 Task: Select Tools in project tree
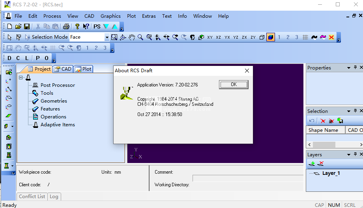click(x=47, y=93)
